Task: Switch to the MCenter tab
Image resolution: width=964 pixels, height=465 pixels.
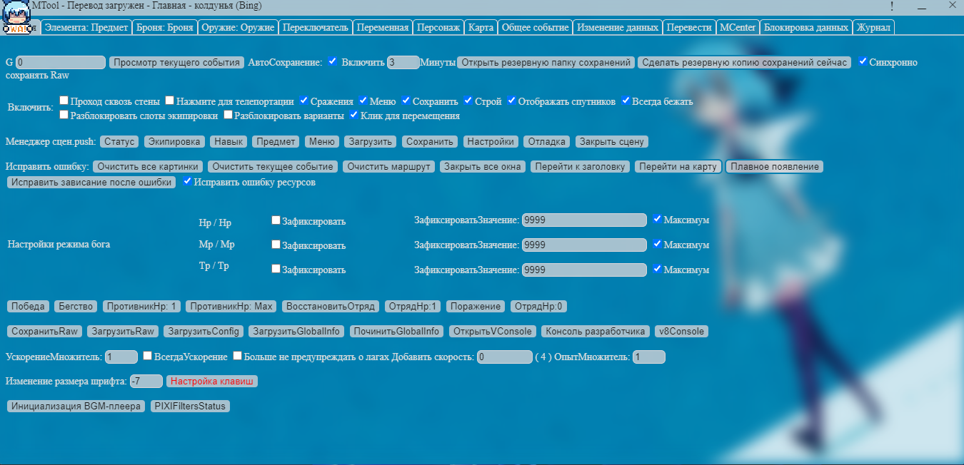Action: 738,27
